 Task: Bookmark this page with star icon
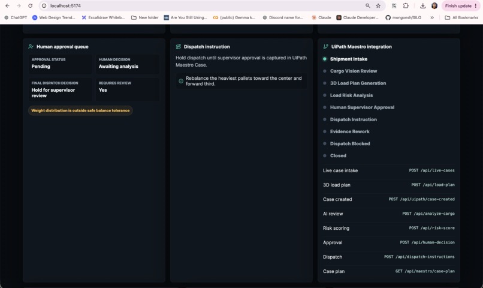[378, 6]
